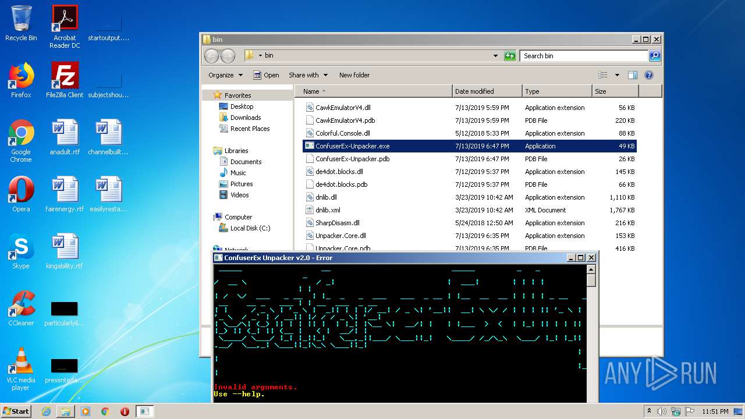
Task: Open anadult.rtf document icon
Action: 65,137
